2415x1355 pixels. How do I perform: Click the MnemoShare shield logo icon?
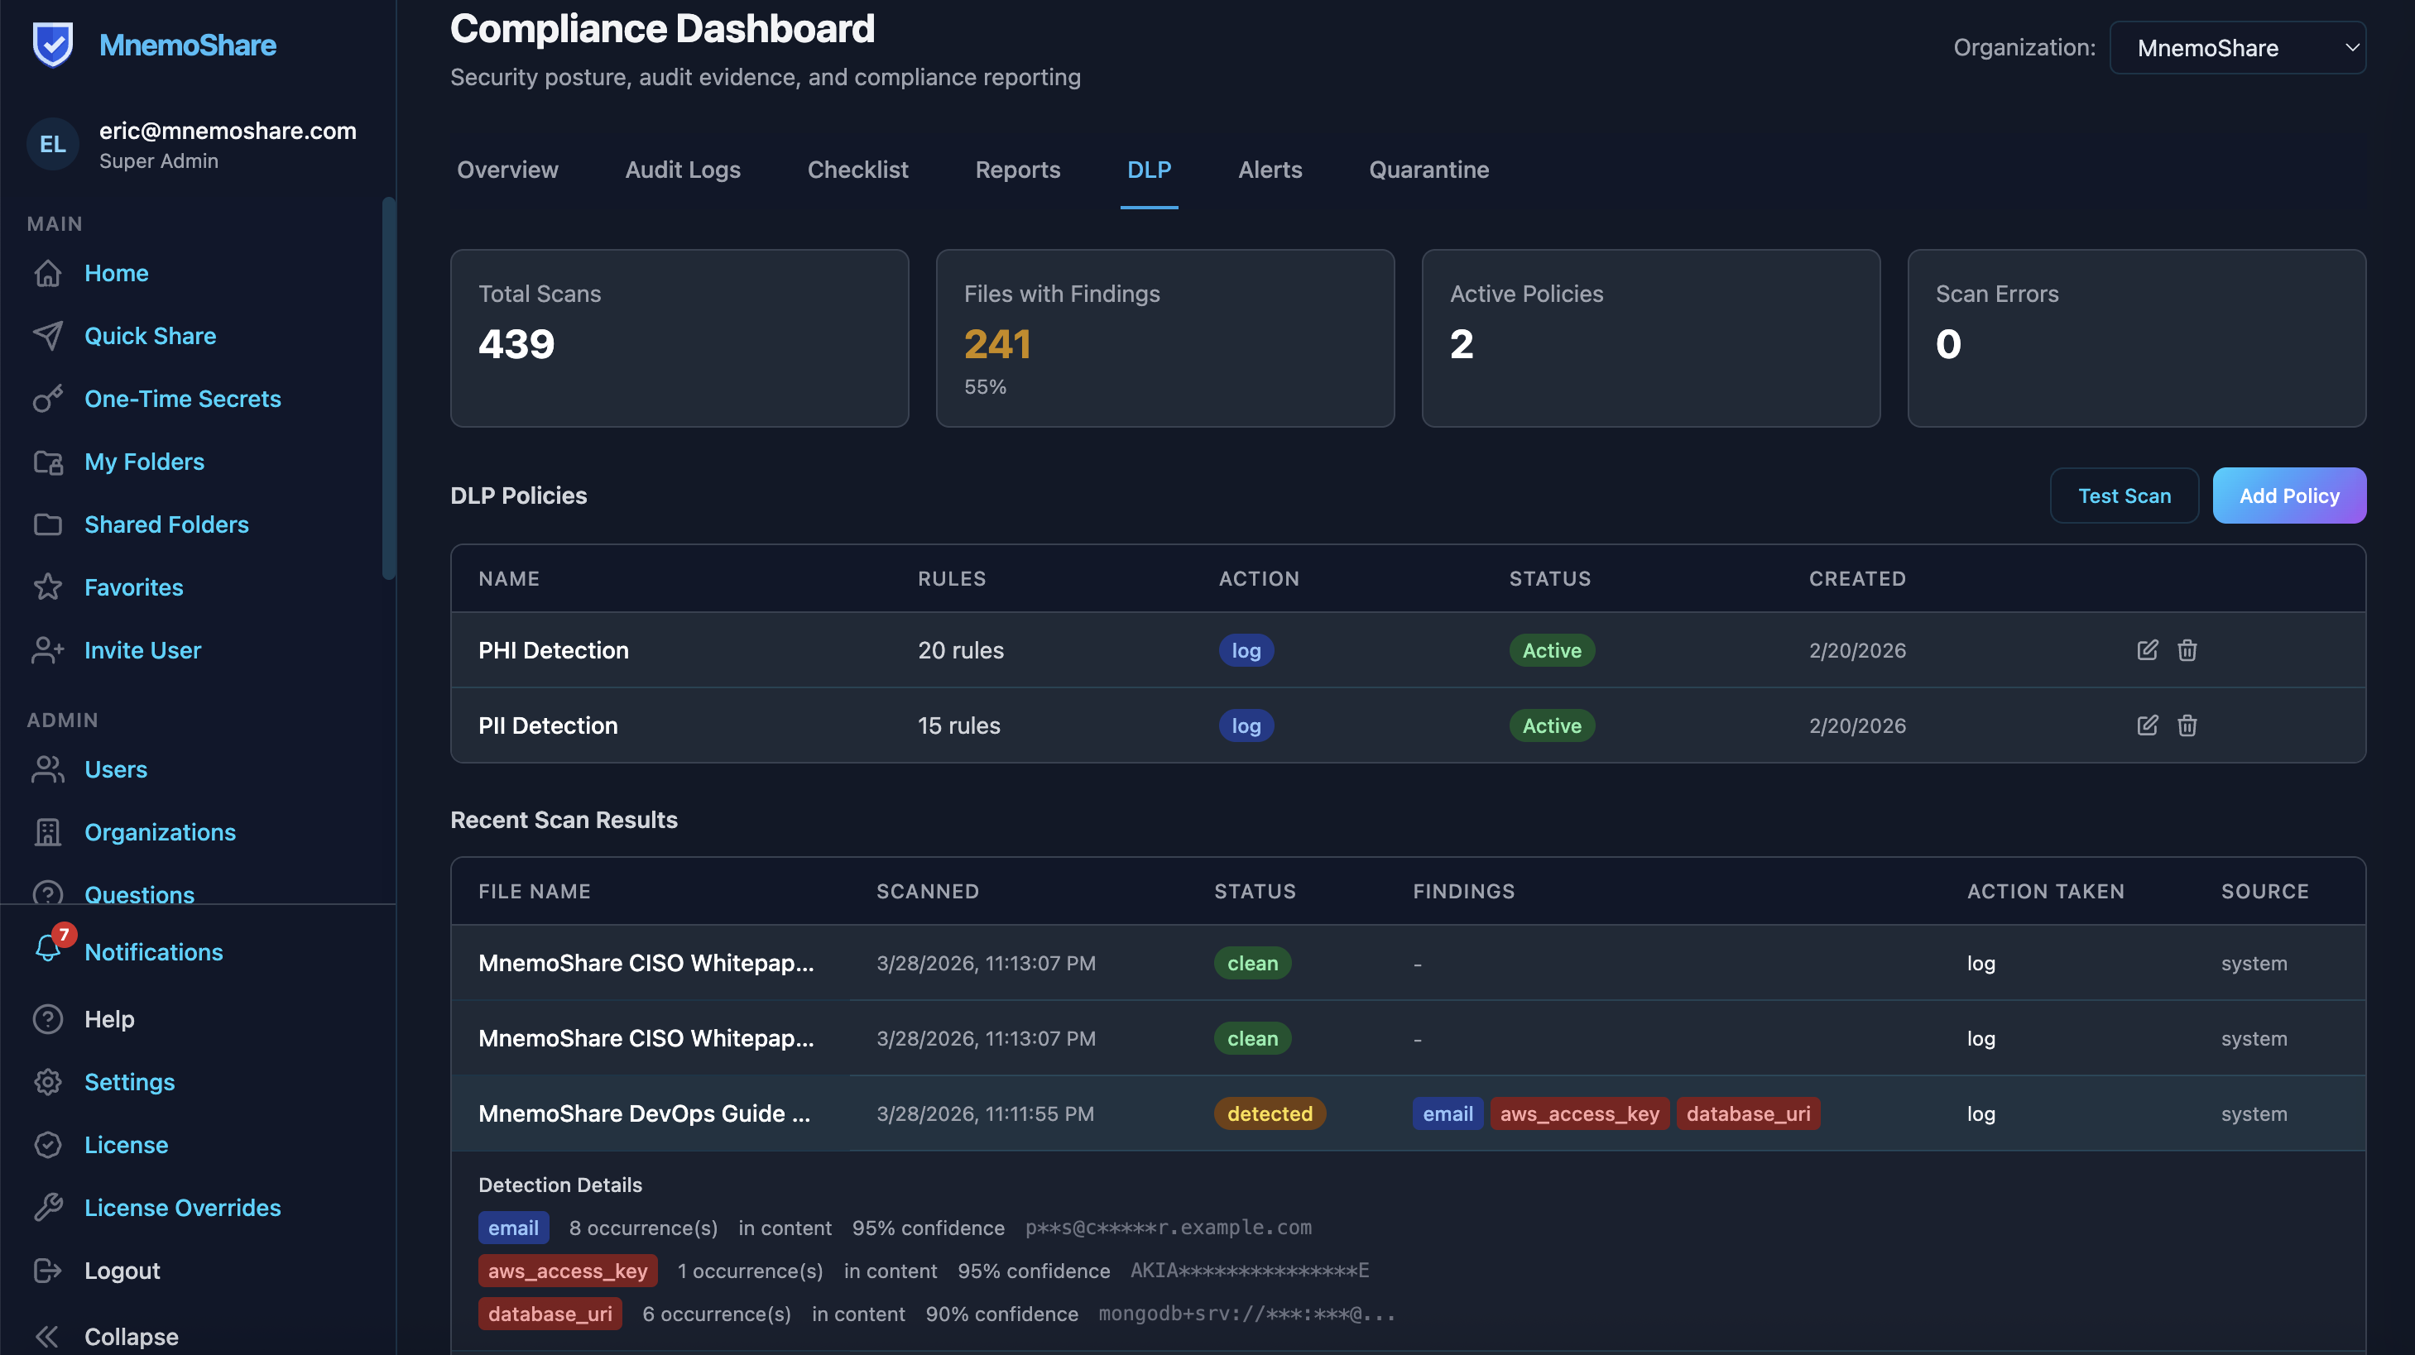[52, 44]
